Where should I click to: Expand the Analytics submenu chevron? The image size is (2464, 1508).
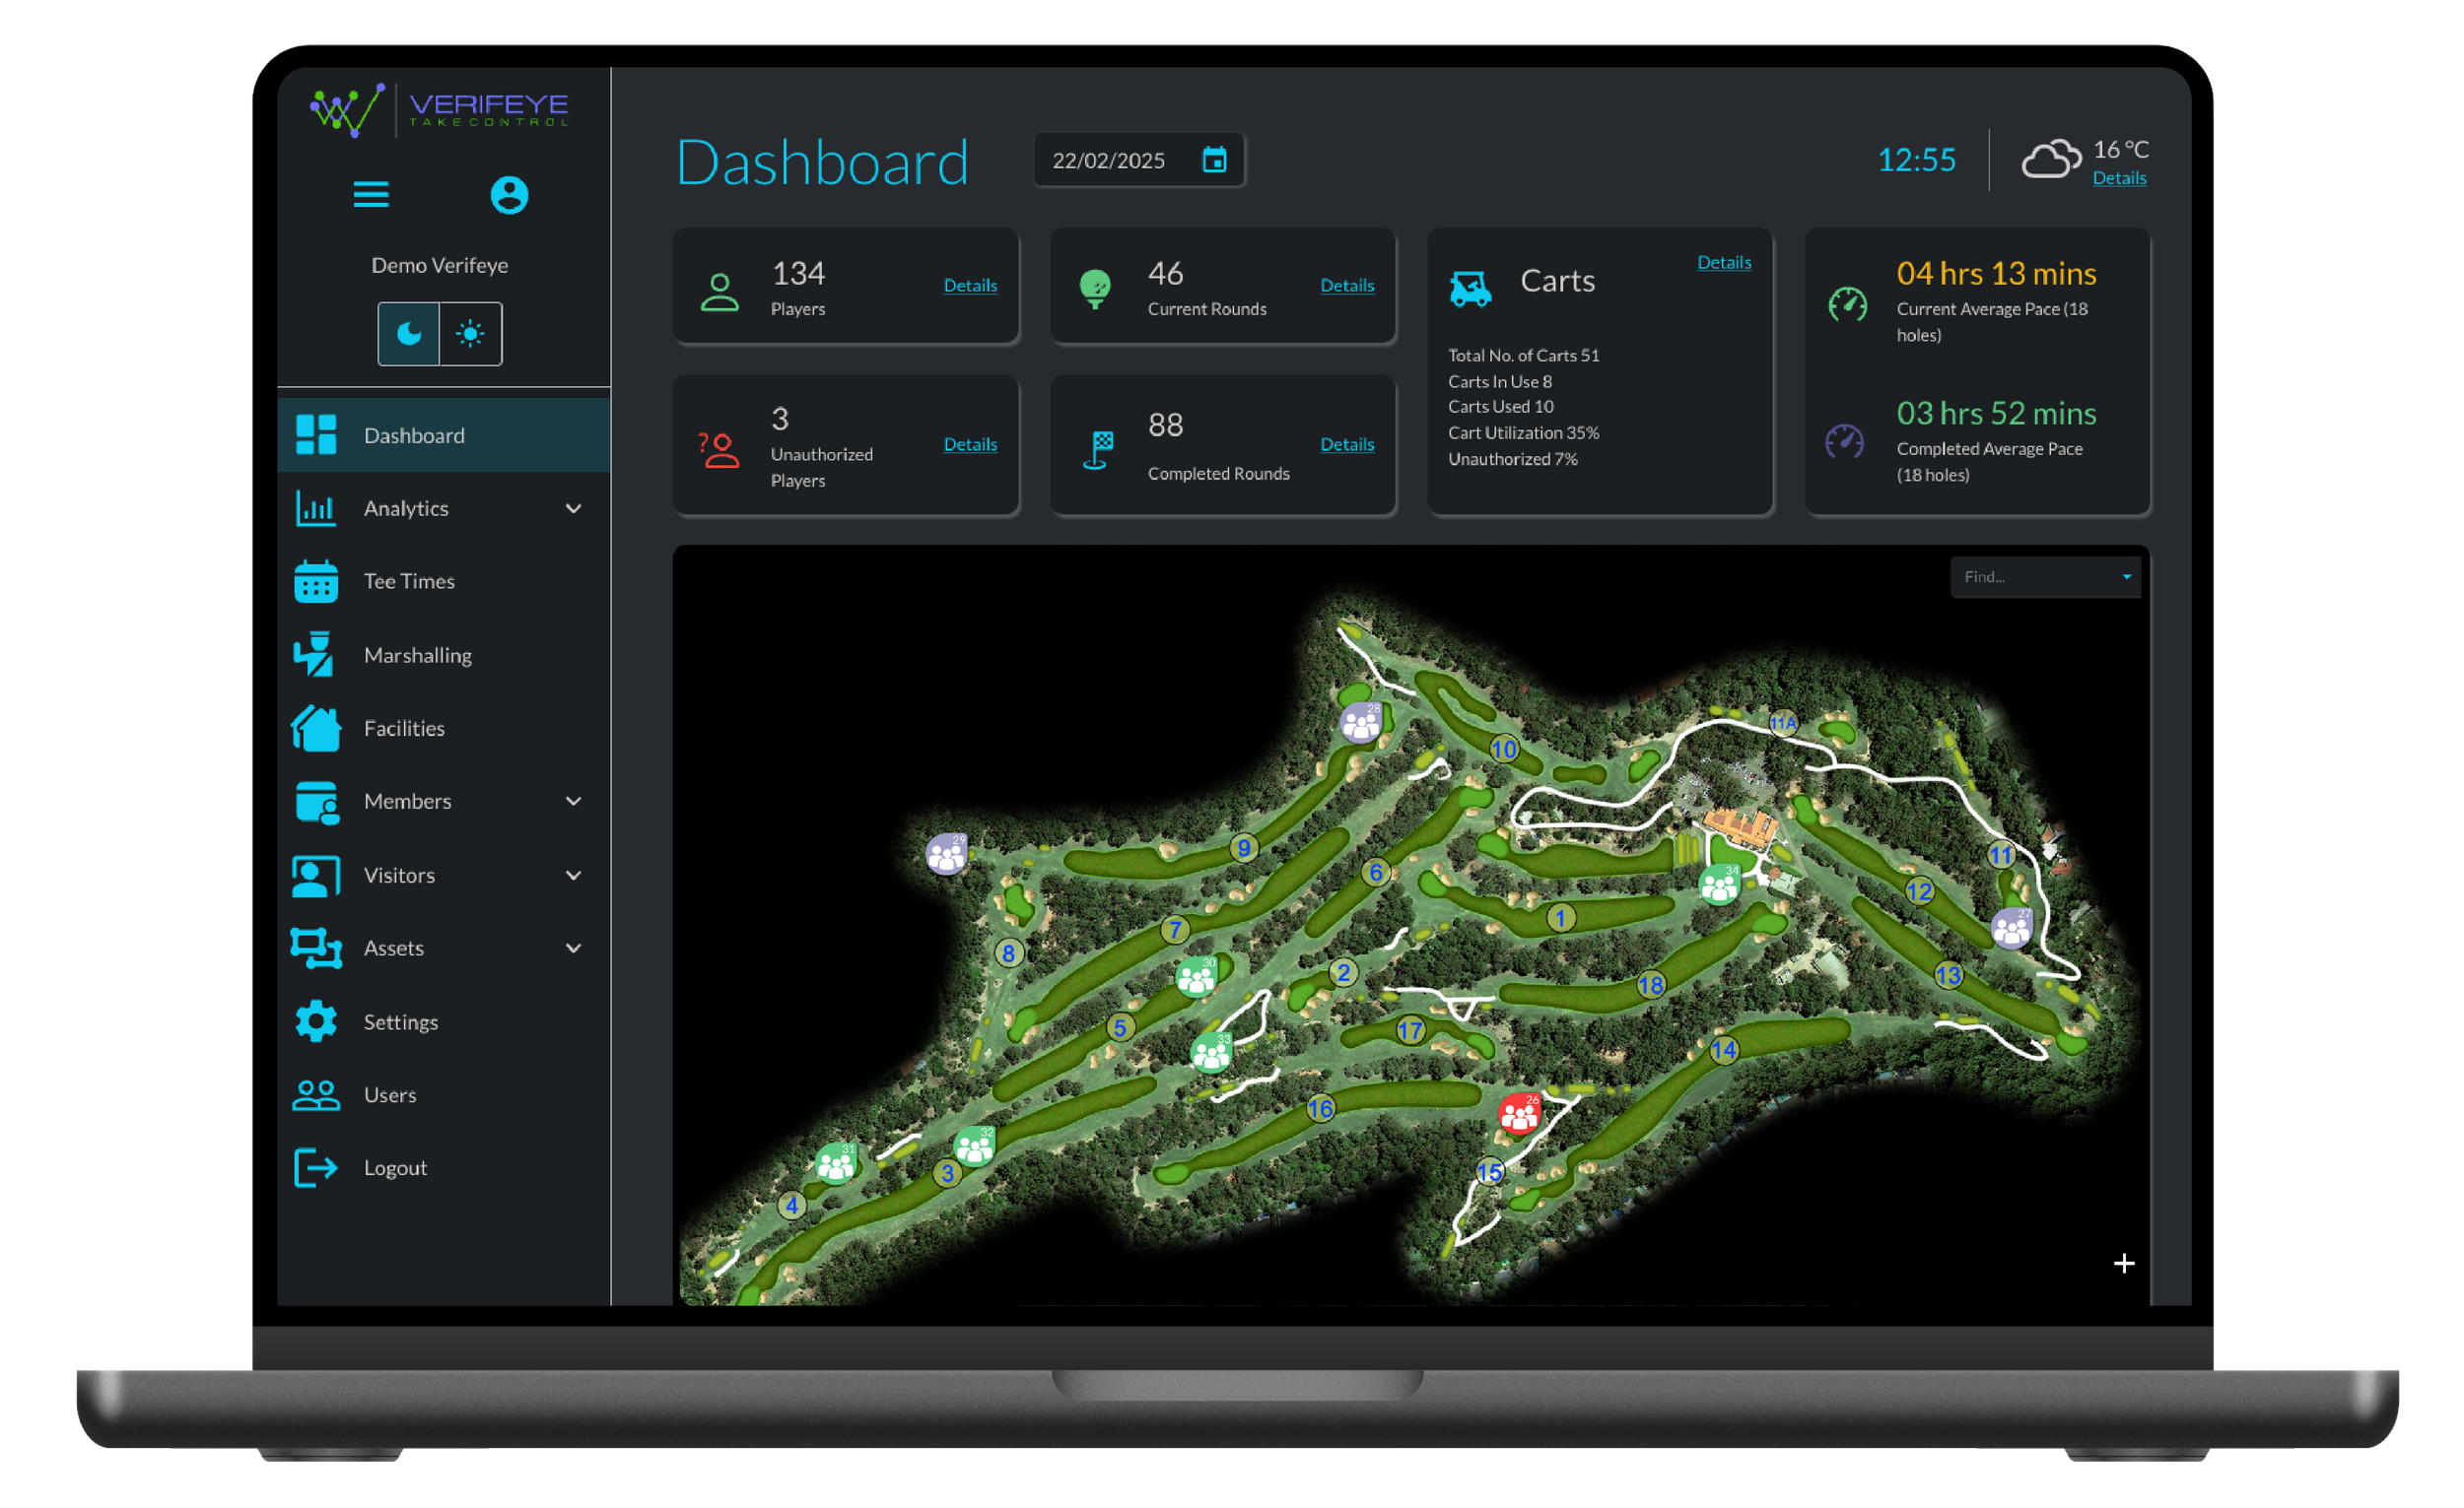point(573,508)
